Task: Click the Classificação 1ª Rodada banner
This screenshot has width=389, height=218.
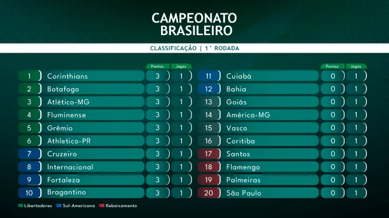Action: click(194, 48)
